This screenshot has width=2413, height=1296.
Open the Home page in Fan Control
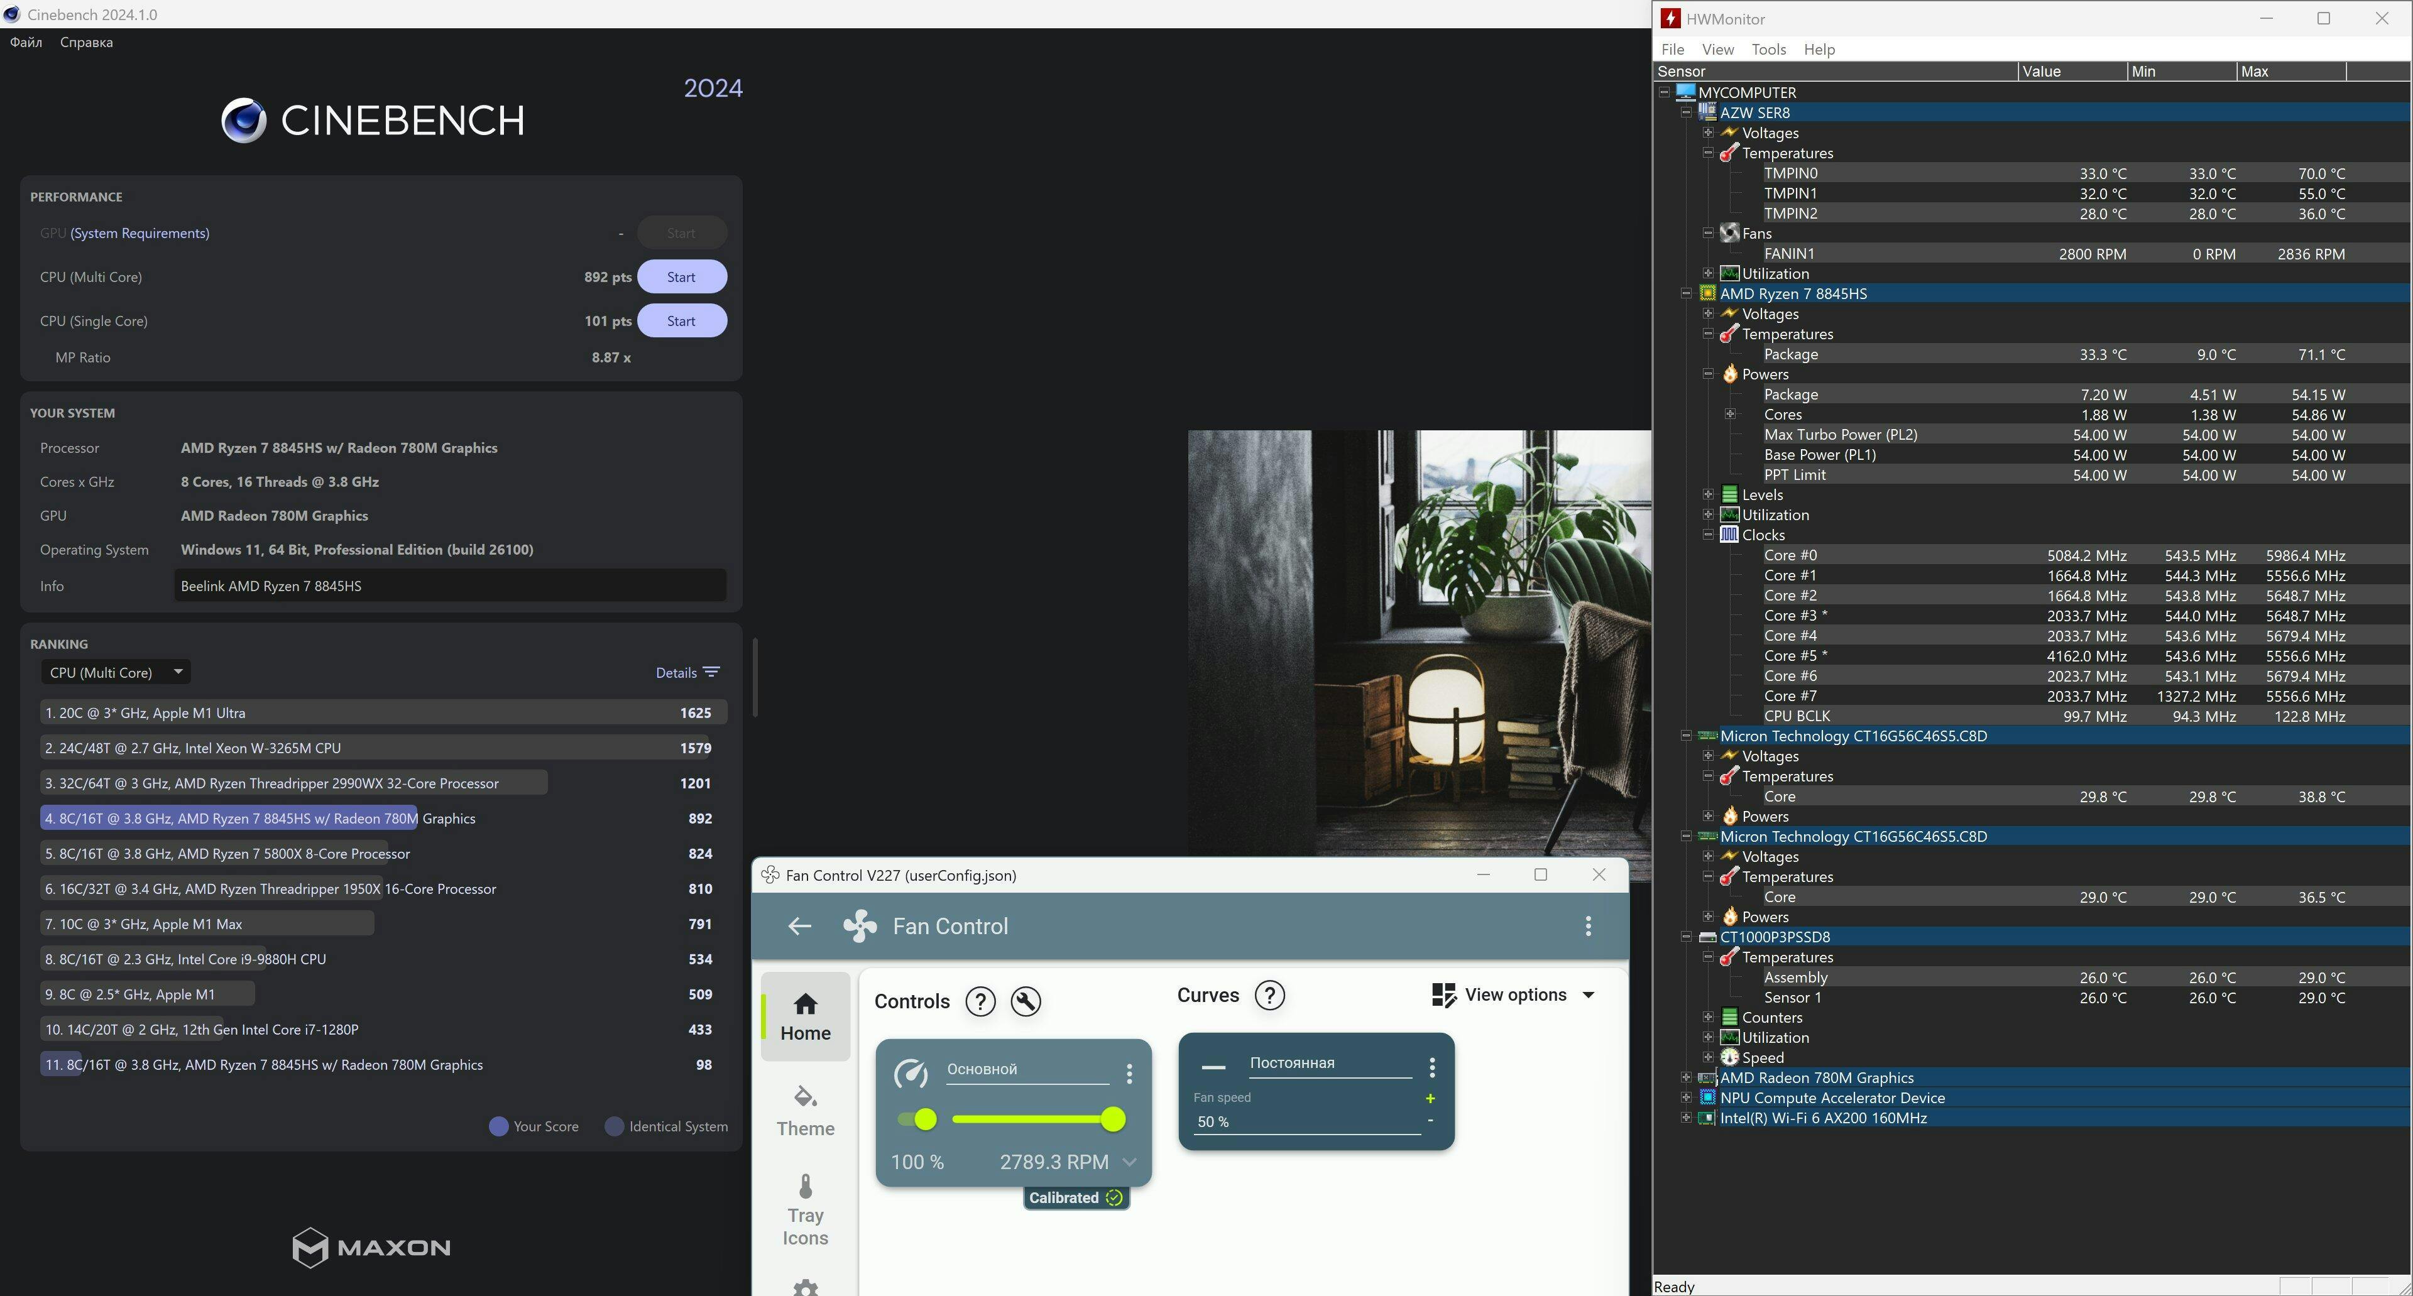click(806, 1017)
